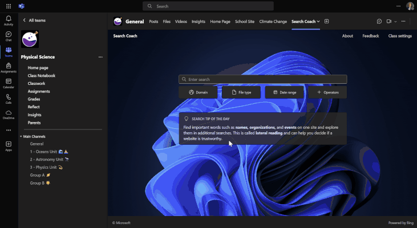Viewport: 417px width, 228px height.
Task: Switch to the Videos tab
Action: (181, 22)
